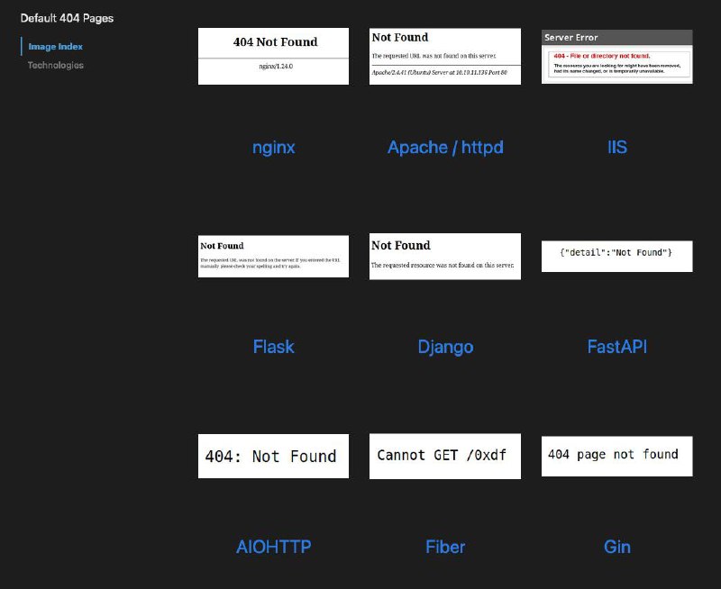Open the Fiber Cannot GET thumbnail
The width and height of the screenshot is (721, 589).
445,457
